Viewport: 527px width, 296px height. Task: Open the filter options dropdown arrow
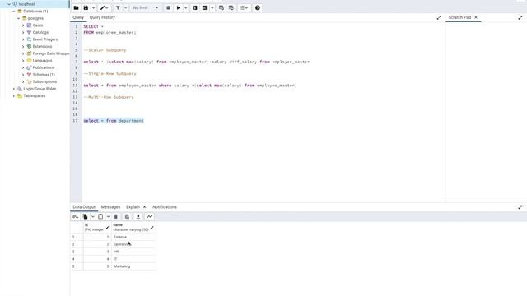125,7
